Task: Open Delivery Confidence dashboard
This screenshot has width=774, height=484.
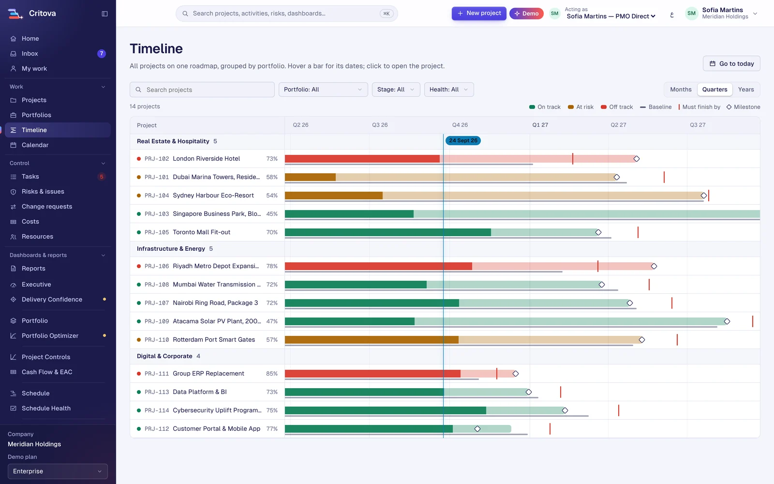Action: point(58,300)
